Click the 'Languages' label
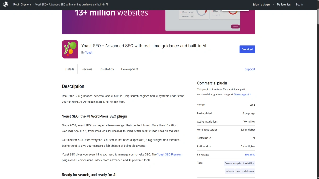 [x=203, y=155]
